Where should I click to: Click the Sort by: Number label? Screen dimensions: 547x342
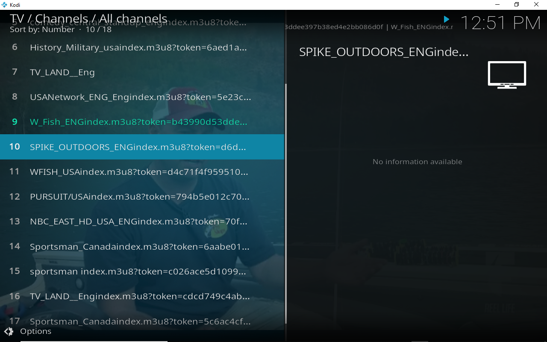click(42, 29)
